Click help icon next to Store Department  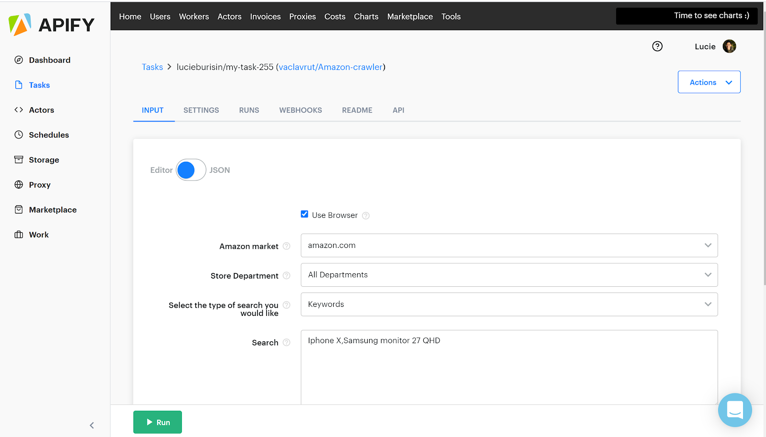coord(286,276)
